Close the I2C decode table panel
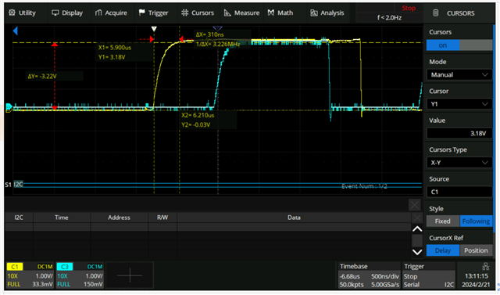Viewport: 500px width, 295px height. click(x=415, y=205)
